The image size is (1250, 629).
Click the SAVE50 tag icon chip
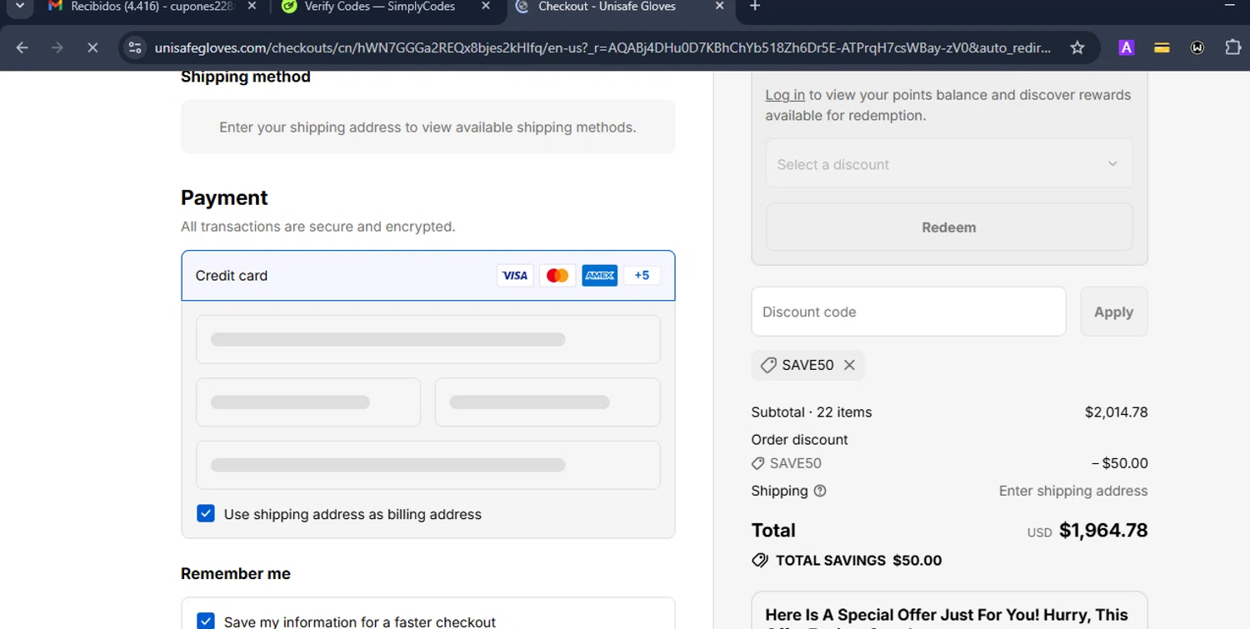tap(768, 365)
